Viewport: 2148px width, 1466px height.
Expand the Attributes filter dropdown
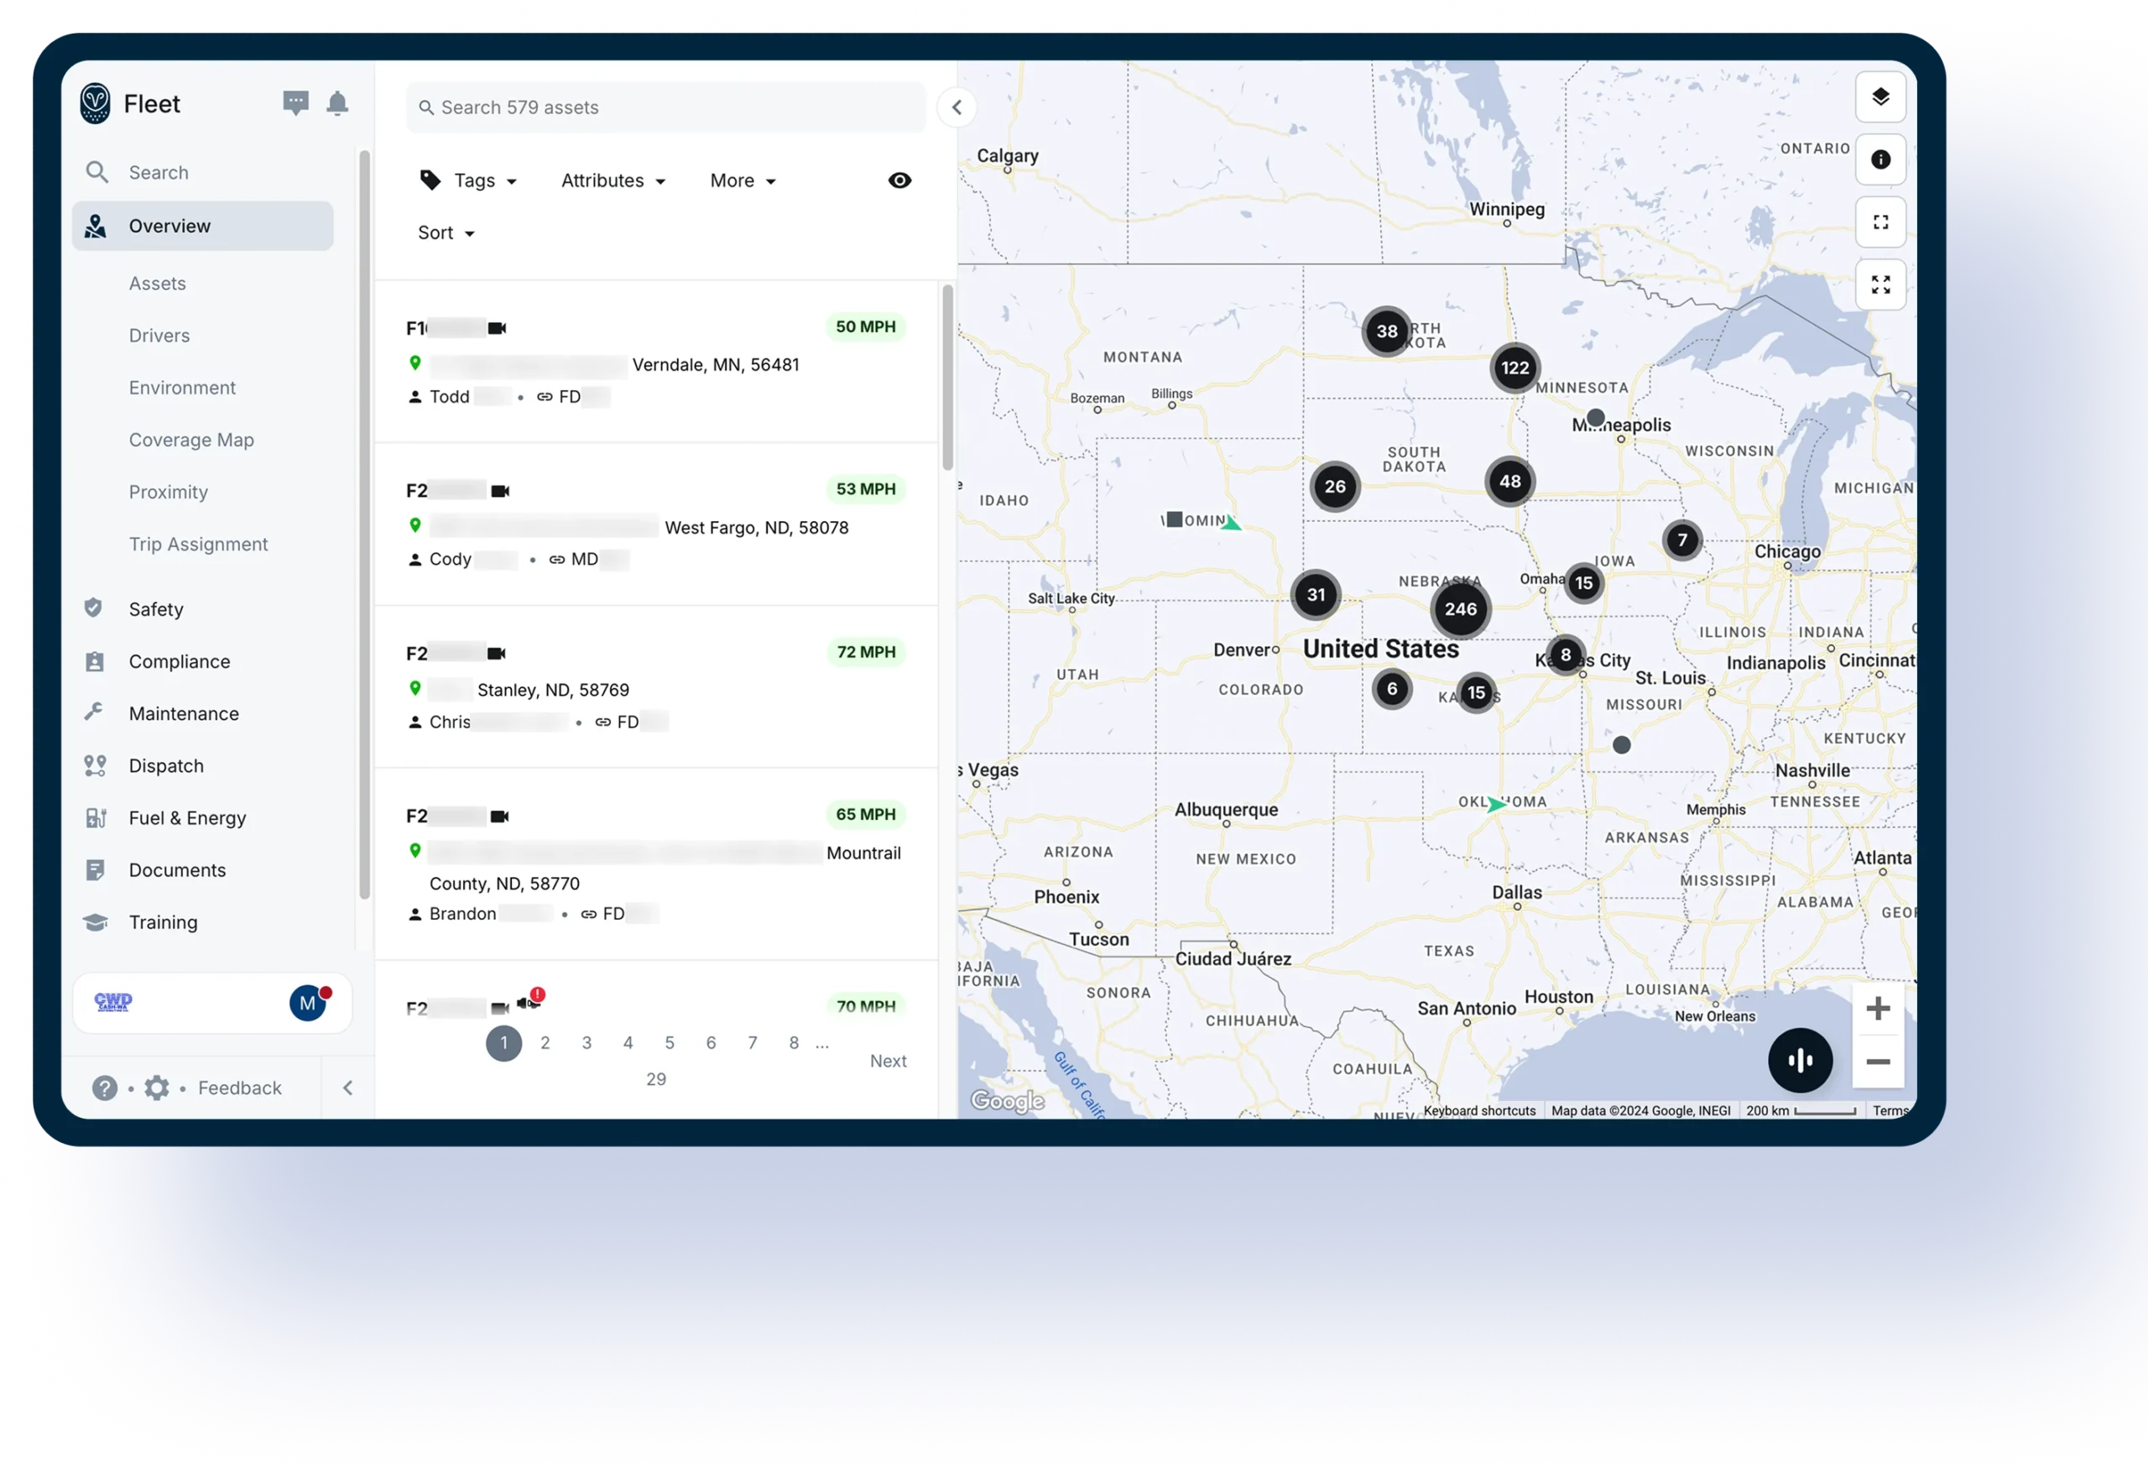tap(613, 180)
